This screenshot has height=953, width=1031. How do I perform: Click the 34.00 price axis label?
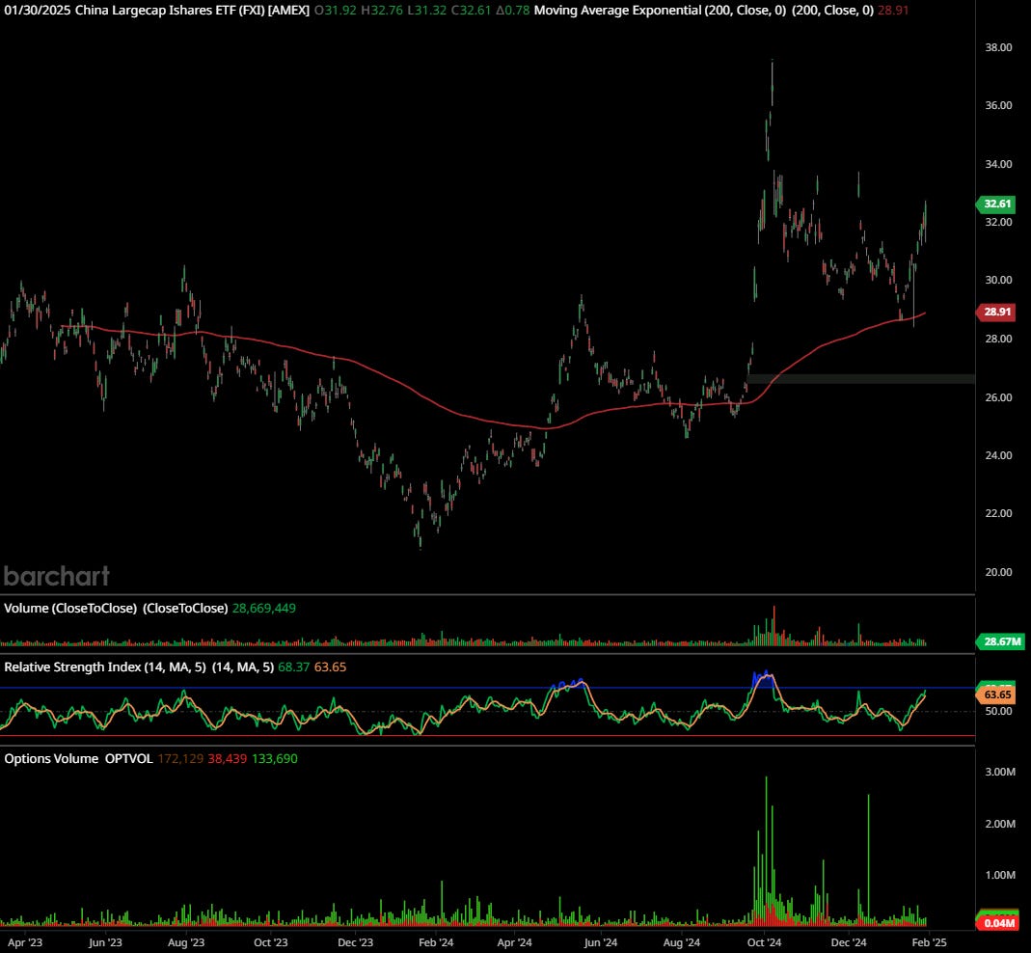tap(998, 164)
